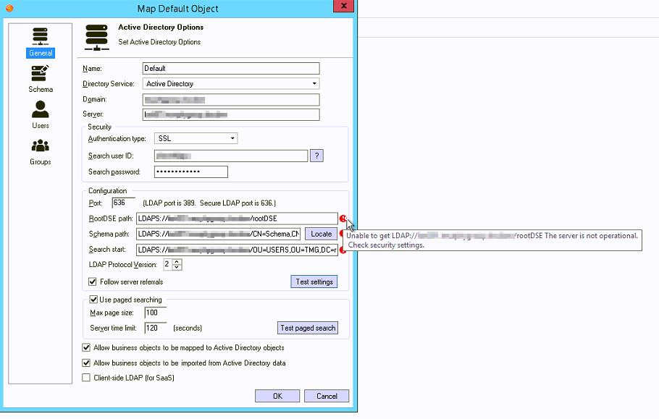Increase the LDAP Protocol Version spinner
Screen dimensions: 659x419
coord(178,262)
